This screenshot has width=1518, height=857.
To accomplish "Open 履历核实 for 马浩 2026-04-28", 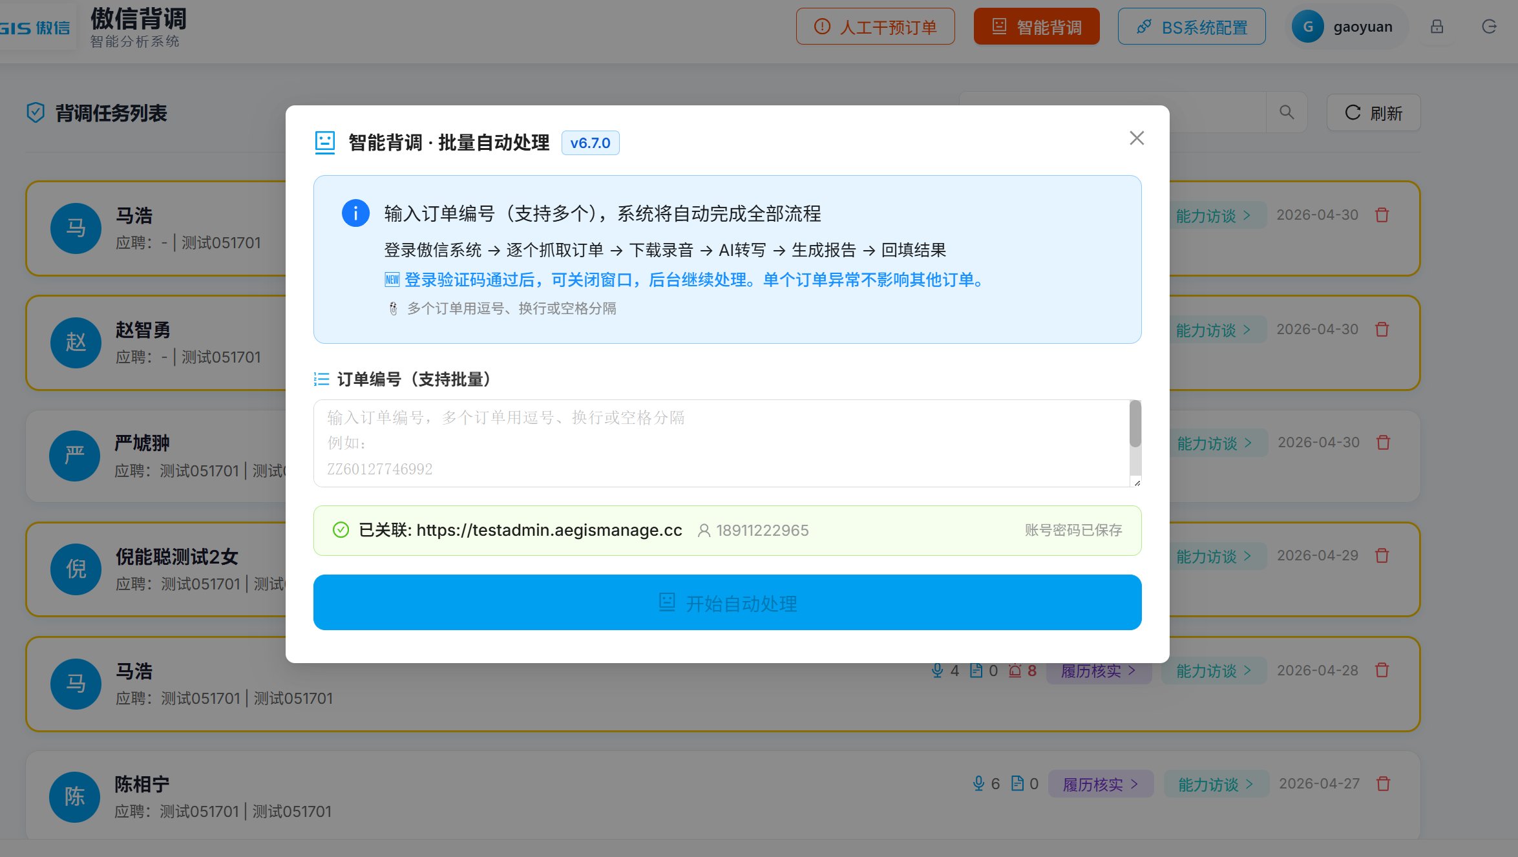I will click(1098, 670).
